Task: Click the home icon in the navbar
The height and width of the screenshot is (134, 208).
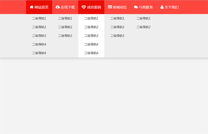Action: coord(31,7)
